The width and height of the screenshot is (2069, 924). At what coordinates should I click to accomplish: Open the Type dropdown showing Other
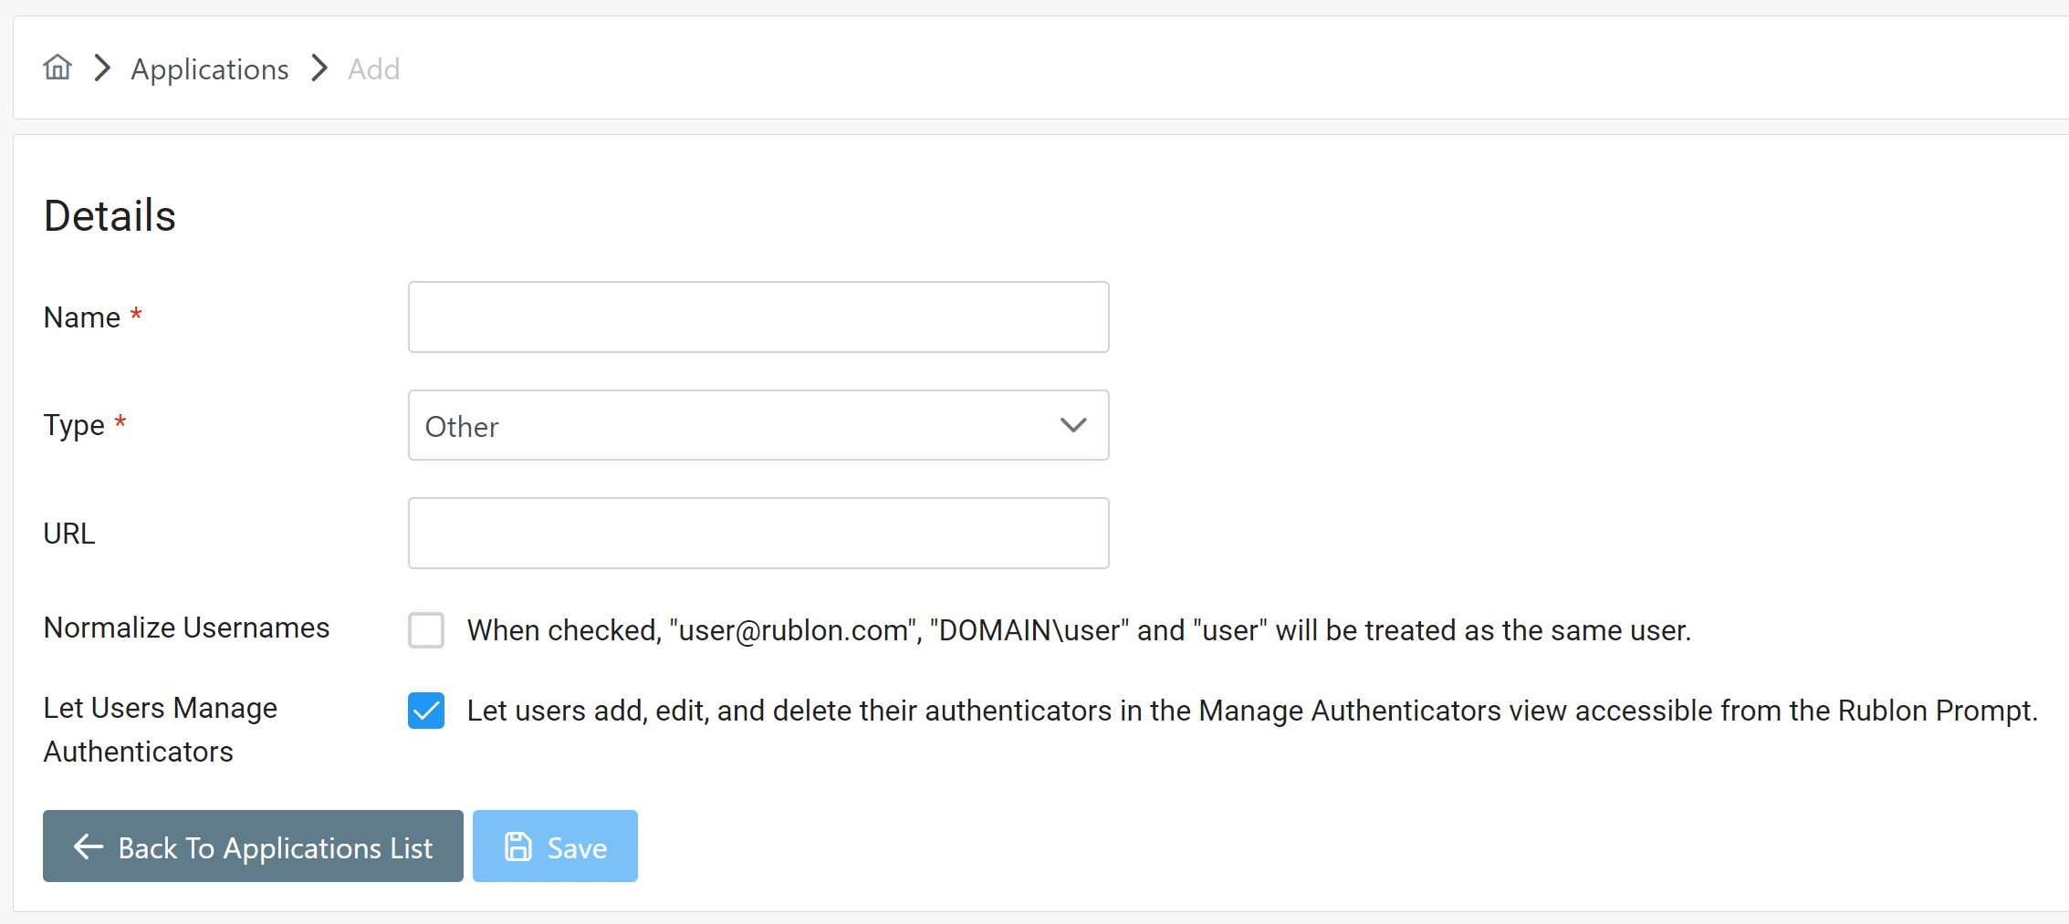758,426
